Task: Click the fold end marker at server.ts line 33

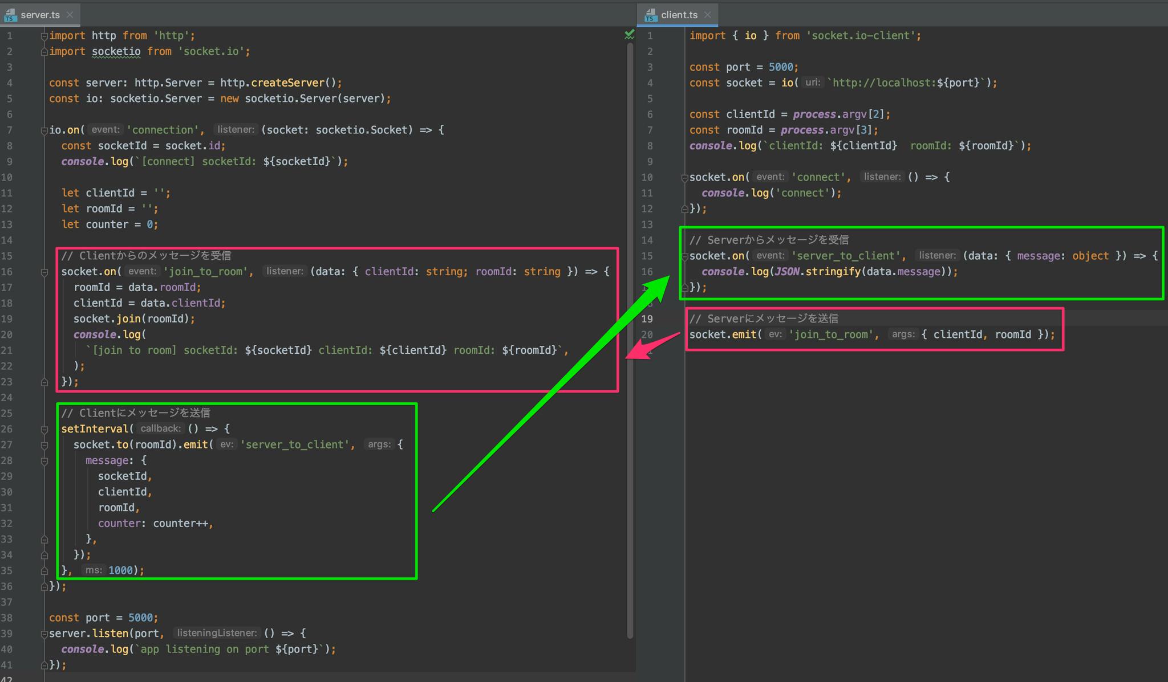Action: 44,540
